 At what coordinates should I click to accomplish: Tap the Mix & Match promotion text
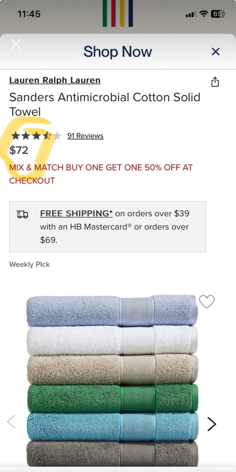coord(101,174)
